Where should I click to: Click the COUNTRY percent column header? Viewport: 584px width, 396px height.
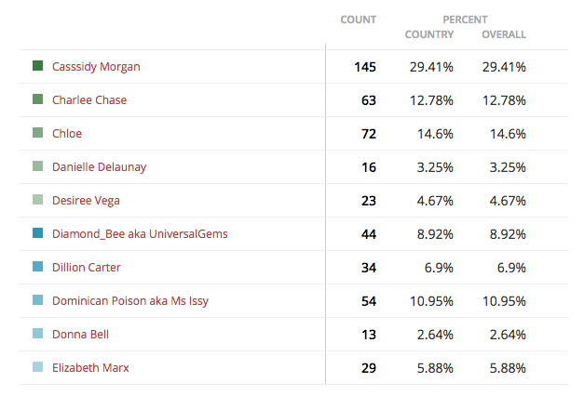click(429, 34)
